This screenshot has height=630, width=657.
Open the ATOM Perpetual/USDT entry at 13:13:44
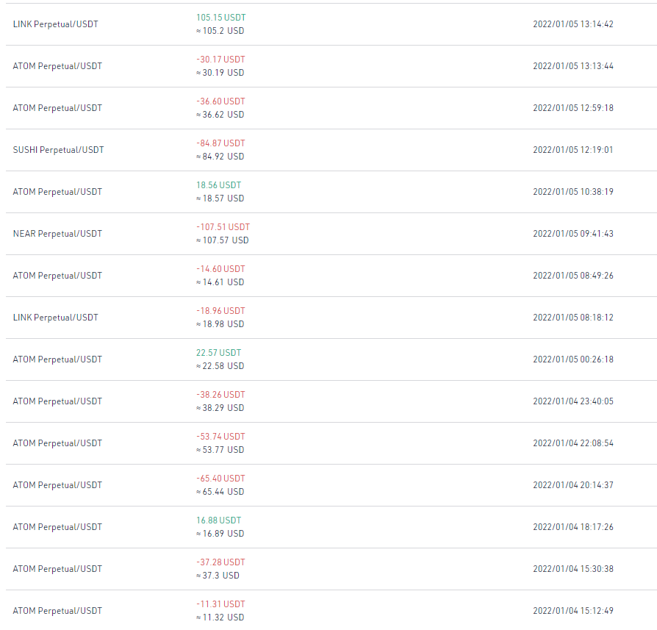(x=331, y=66)
